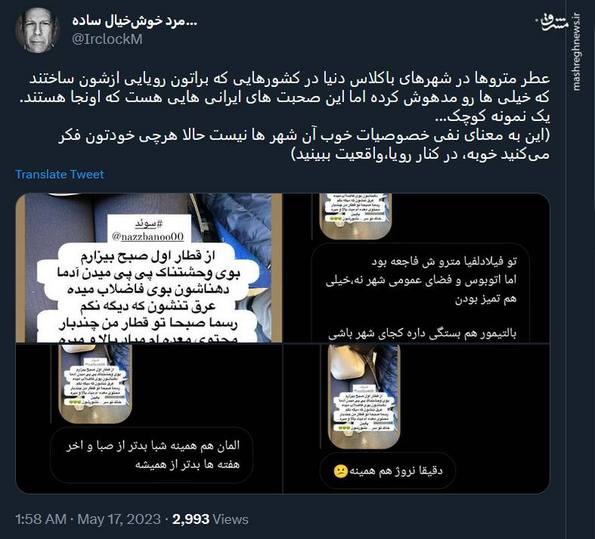The image size is (595, 539).
Task: Click the display name مرد خوش‌خیال ساده
Action: tap(134, 21)
